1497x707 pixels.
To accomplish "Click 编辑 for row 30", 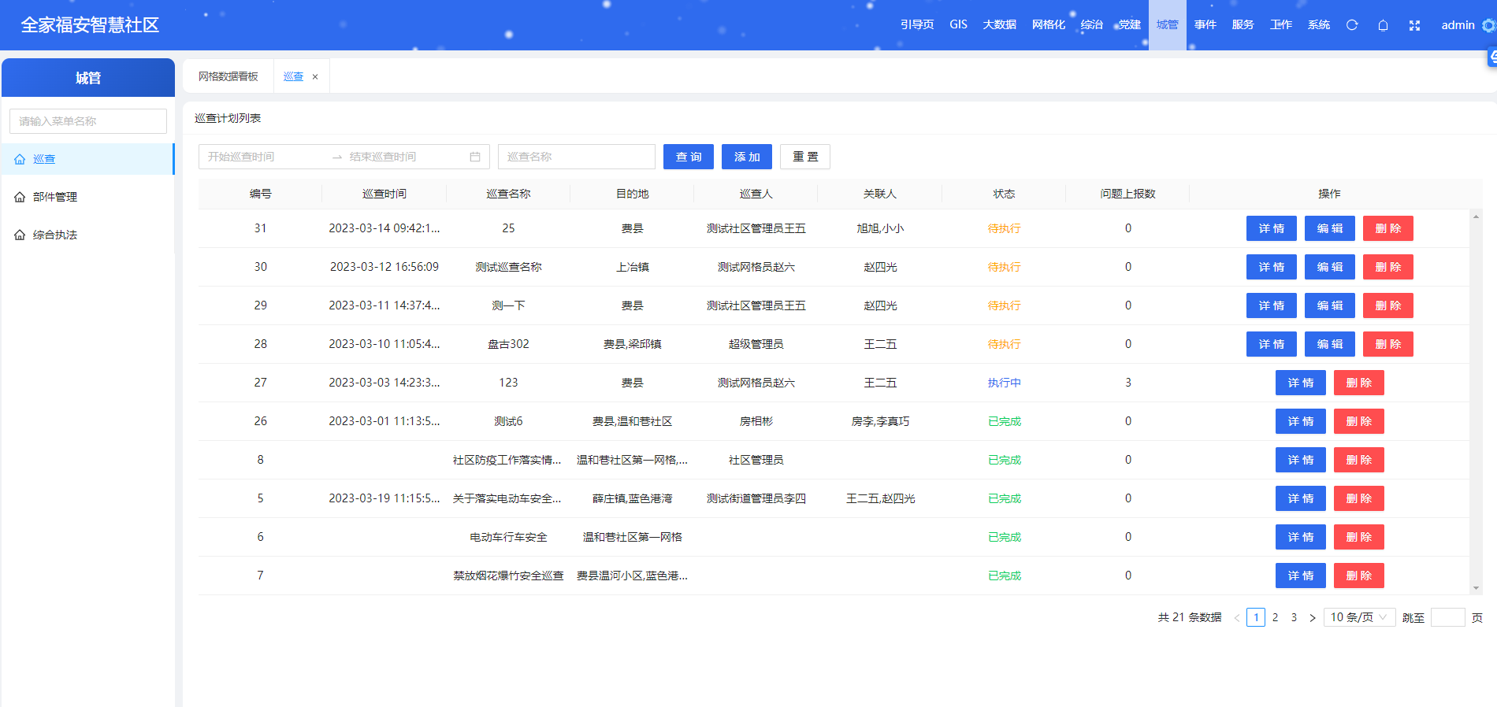I will pyautogui.click(x=1330, y=267).
